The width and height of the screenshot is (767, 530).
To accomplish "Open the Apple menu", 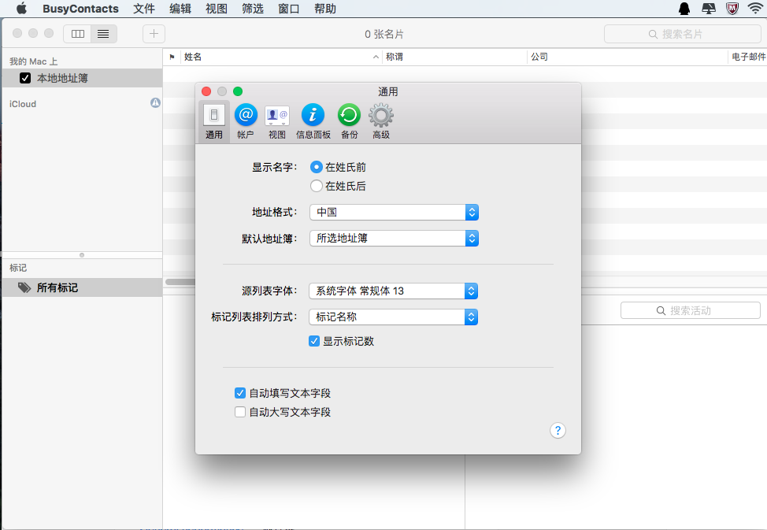I will 21,9.
